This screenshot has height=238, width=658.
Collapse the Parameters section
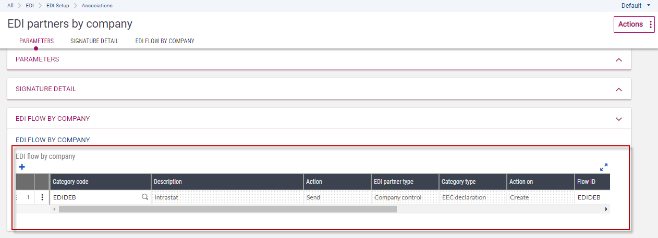tap(619, 60)
